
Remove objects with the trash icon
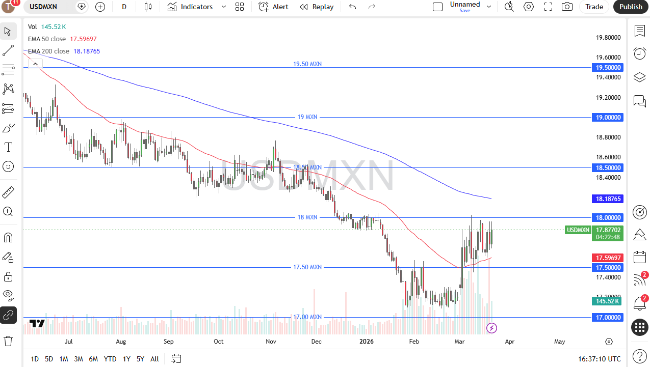tap(8, 341)
